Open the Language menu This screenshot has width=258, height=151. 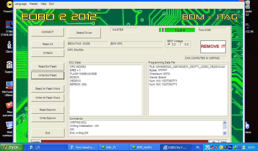pyautogui.click(x=20, y=4)
